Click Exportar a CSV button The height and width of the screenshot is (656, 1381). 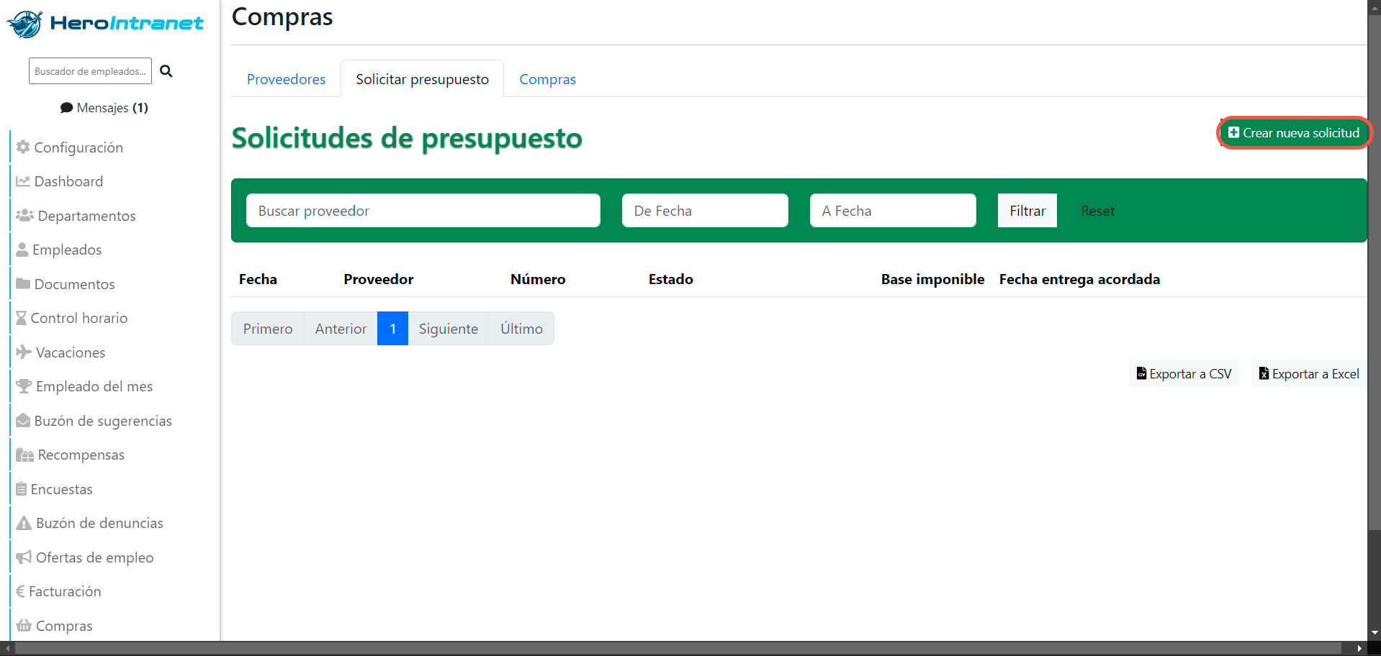point(1184,374)
